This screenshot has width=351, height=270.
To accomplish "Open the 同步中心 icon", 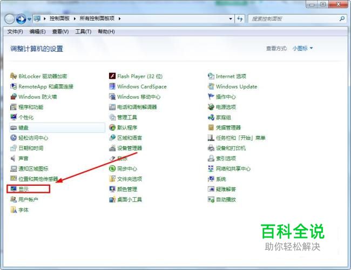I will pyautogui.click(x=112, y=168).
